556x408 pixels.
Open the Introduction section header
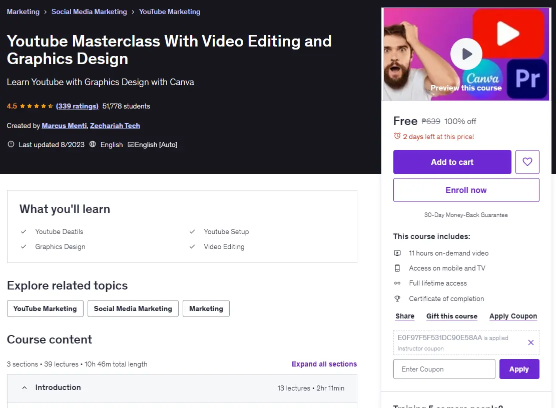(x=182, y=388)
